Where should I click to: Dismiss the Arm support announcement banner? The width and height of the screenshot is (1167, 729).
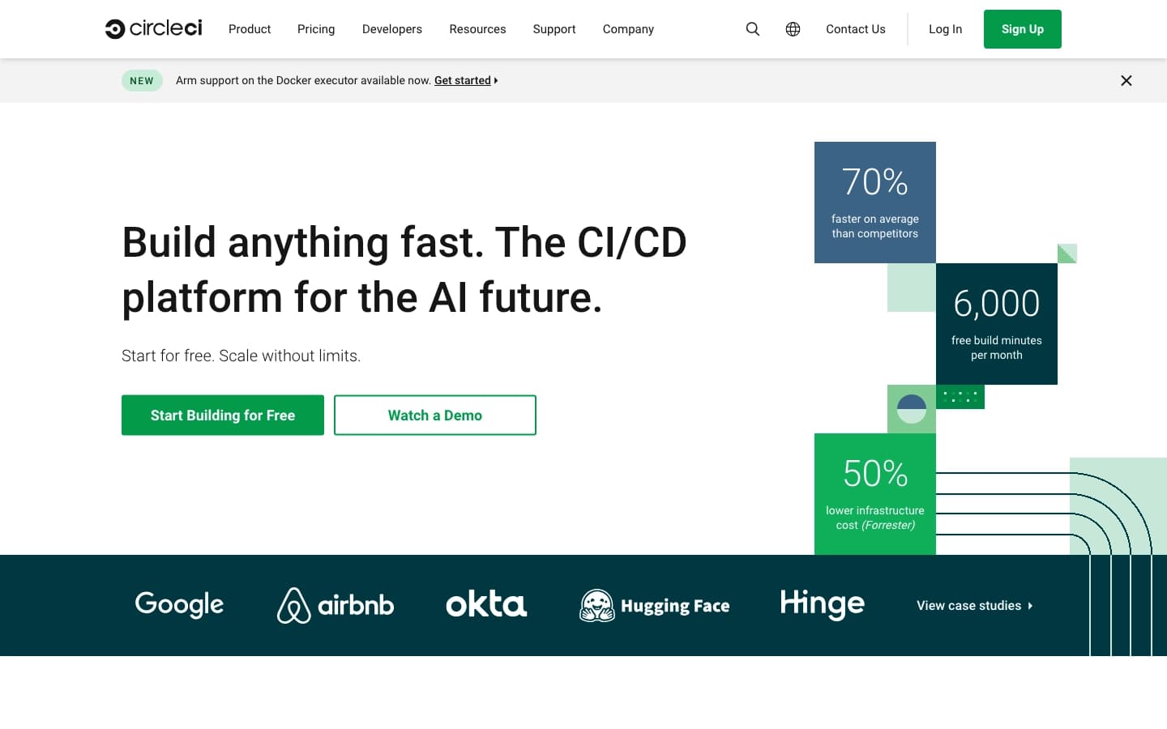(1126, 80)
